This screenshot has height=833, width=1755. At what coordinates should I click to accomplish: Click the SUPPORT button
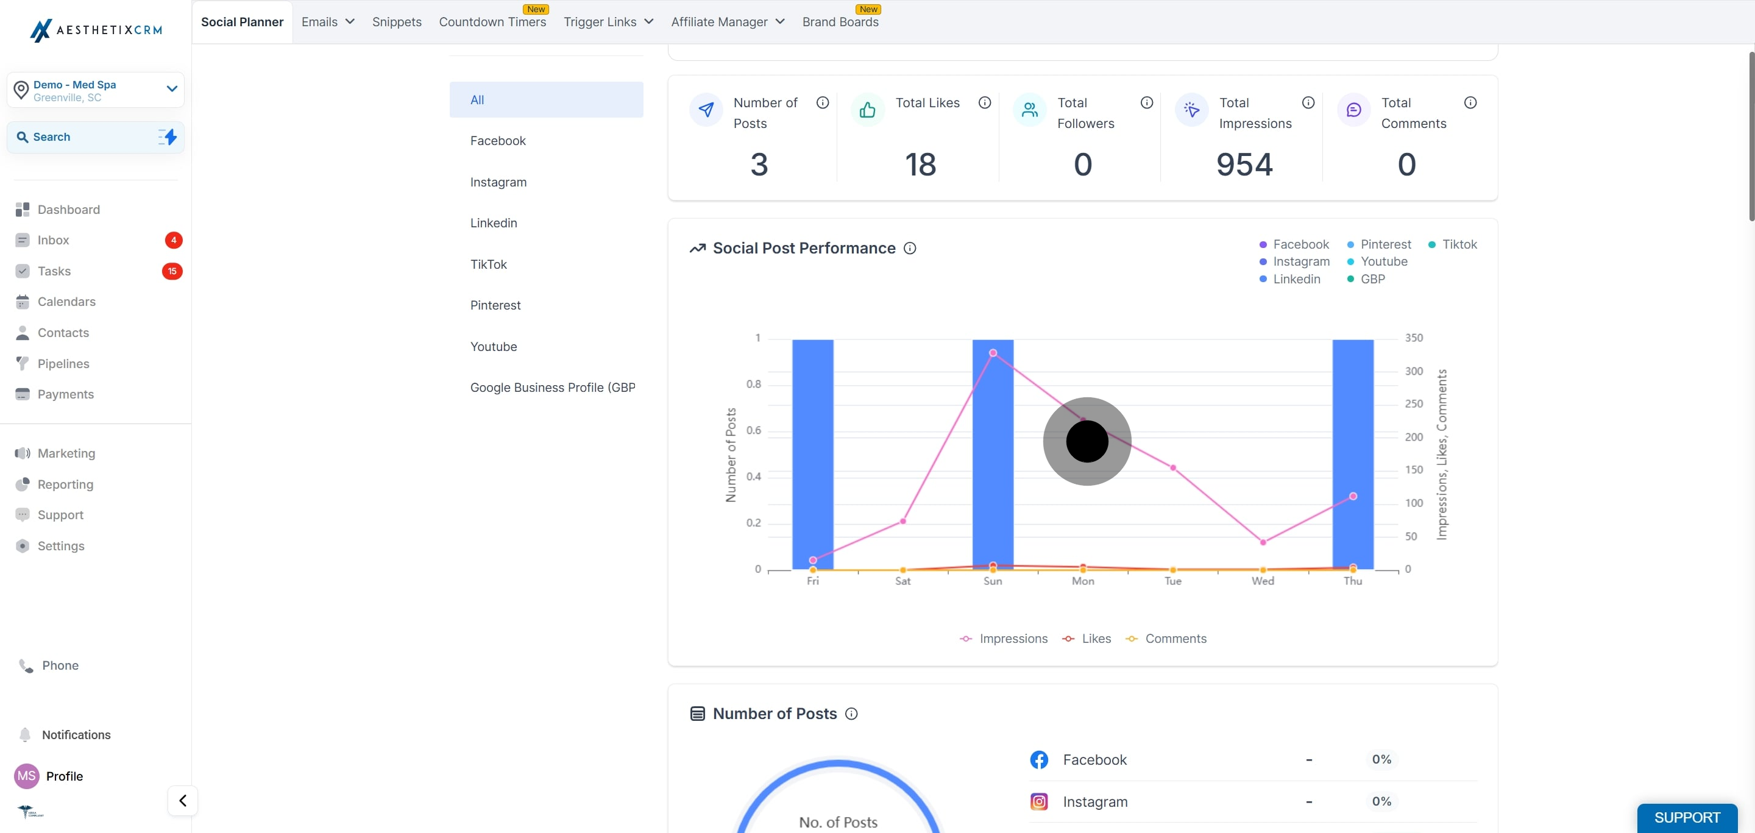coord(1687,817)
